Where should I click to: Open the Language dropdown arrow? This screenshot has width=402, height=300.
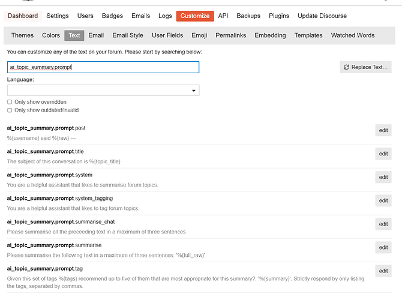tap(194, 91)
